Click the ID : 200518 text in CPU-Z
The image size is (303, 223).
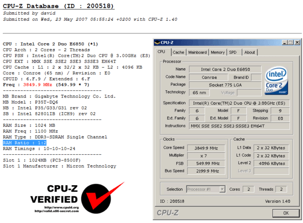172,201
